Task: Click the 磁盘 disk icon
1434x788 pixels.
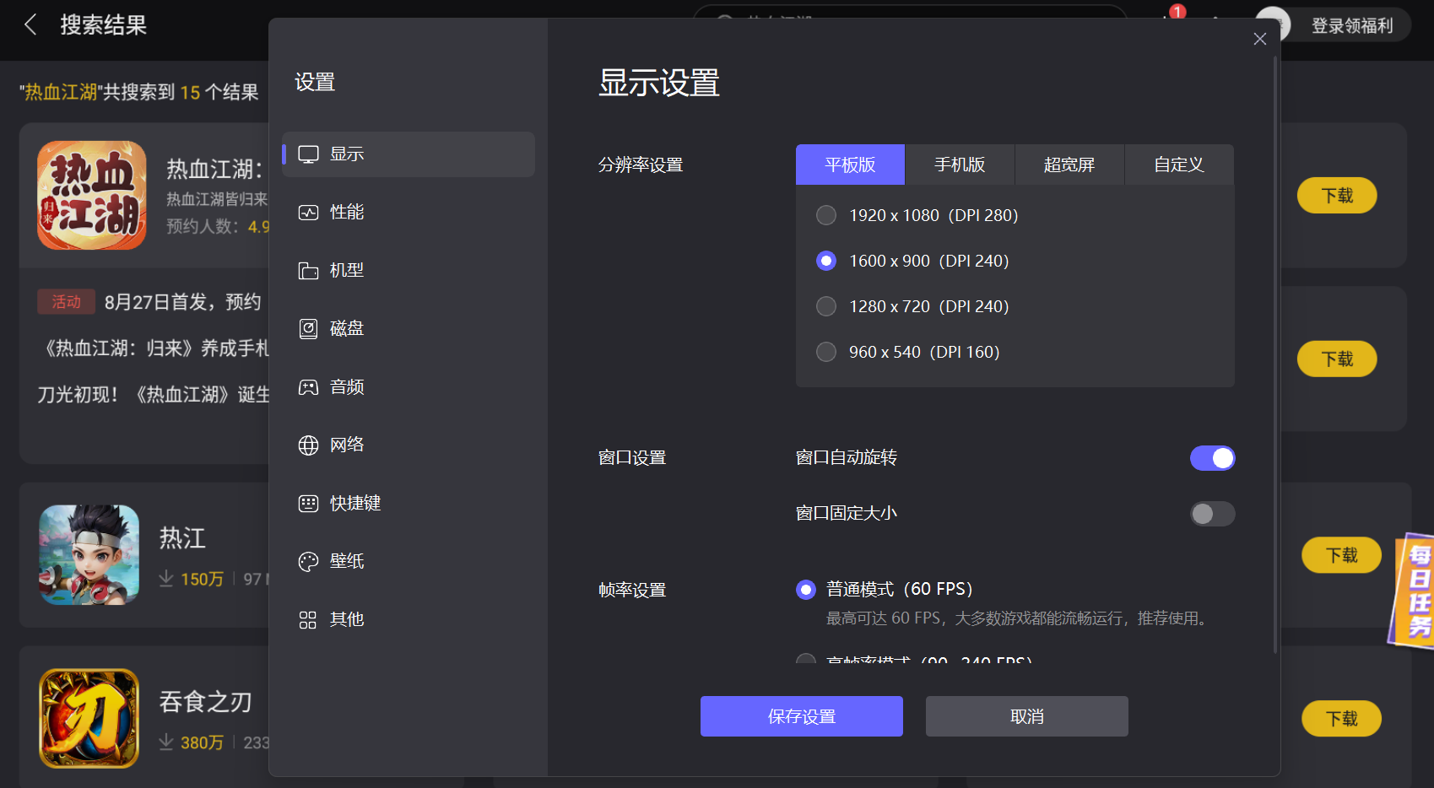Action: [308, 329]
